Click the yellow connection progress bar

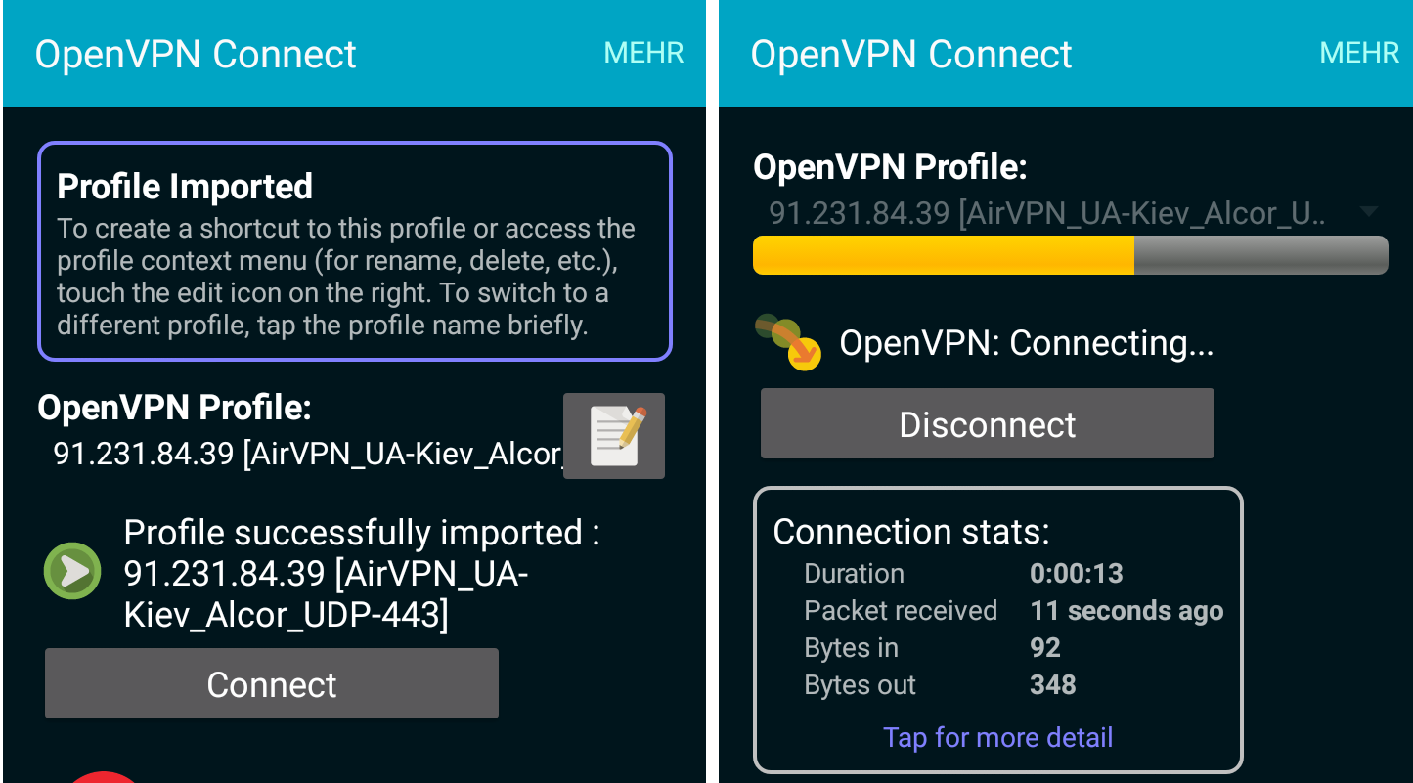(x=1071, y=255)
